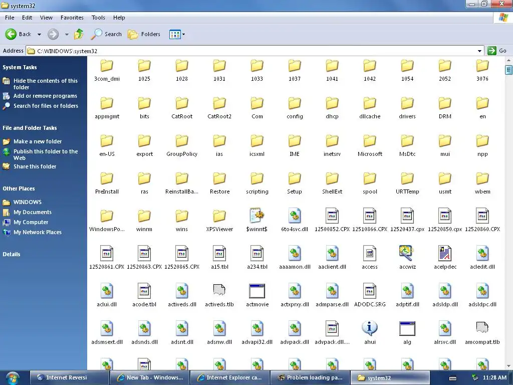
Task: Open the Forward history dropdown arrow
Action: click(67, 34)
